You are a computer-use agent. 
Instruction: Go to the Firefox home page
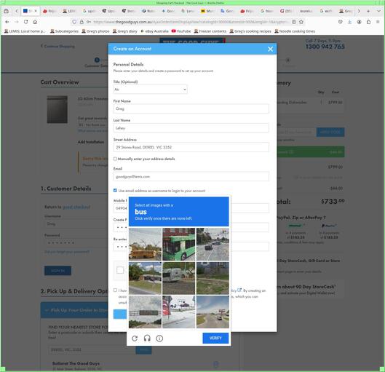point(35,22)
